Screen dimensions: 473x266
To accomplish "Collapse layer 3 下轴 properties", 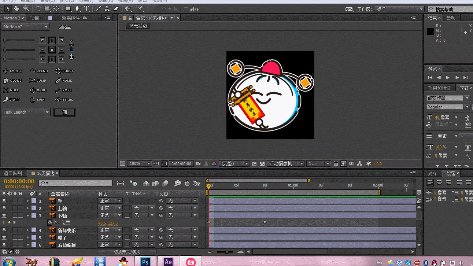I will [x=27, y=215].
